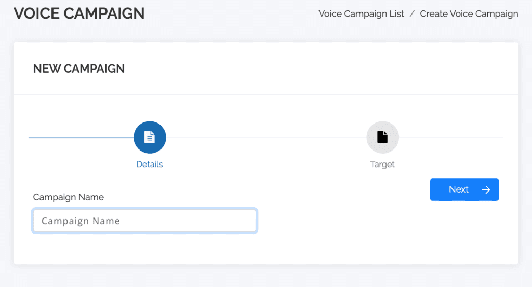This screenshot has width=532, height=287.
Task: Click the Target step file icon
Action: 382,137
